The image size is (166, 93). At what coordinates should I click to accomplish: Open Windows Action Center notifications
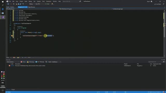pyautogui.click(x=3, y=90)
